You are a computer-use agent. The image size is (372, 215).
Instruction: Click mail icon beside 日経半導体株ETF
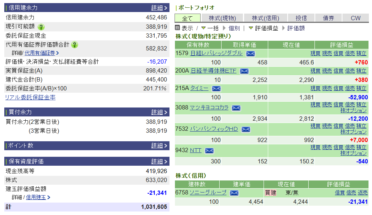click(x=244, y=71)
